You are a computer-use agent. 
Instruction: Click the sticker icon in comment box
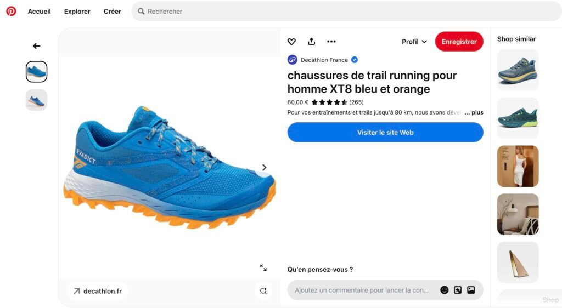[458, 290]
